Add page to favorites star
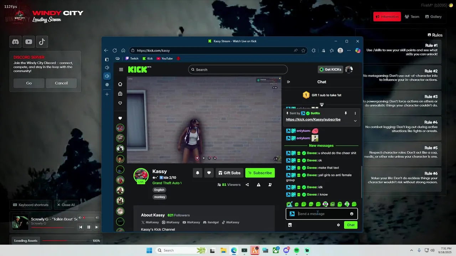The image size is (456, 256). point(304,50)
